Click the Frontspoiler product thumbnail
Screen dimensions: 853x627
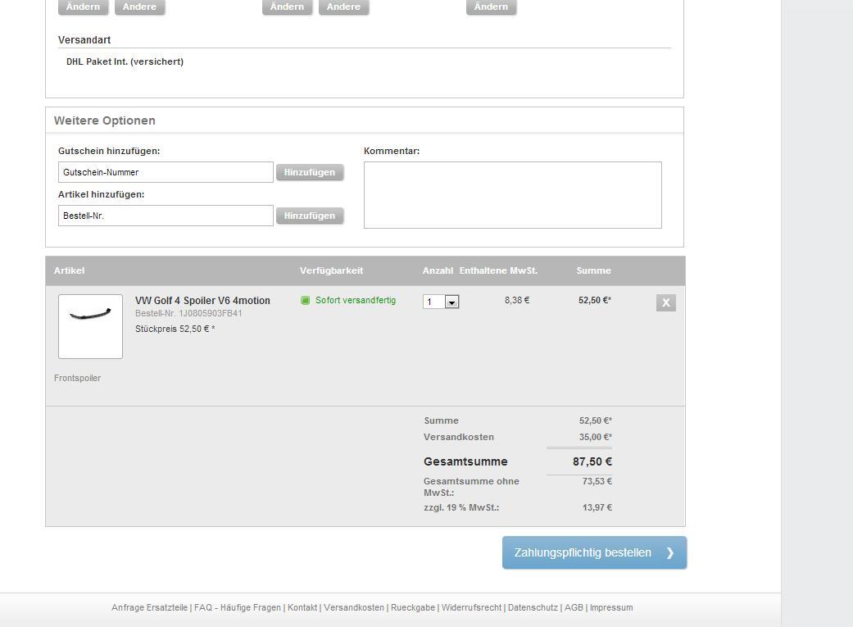point(90,326)
